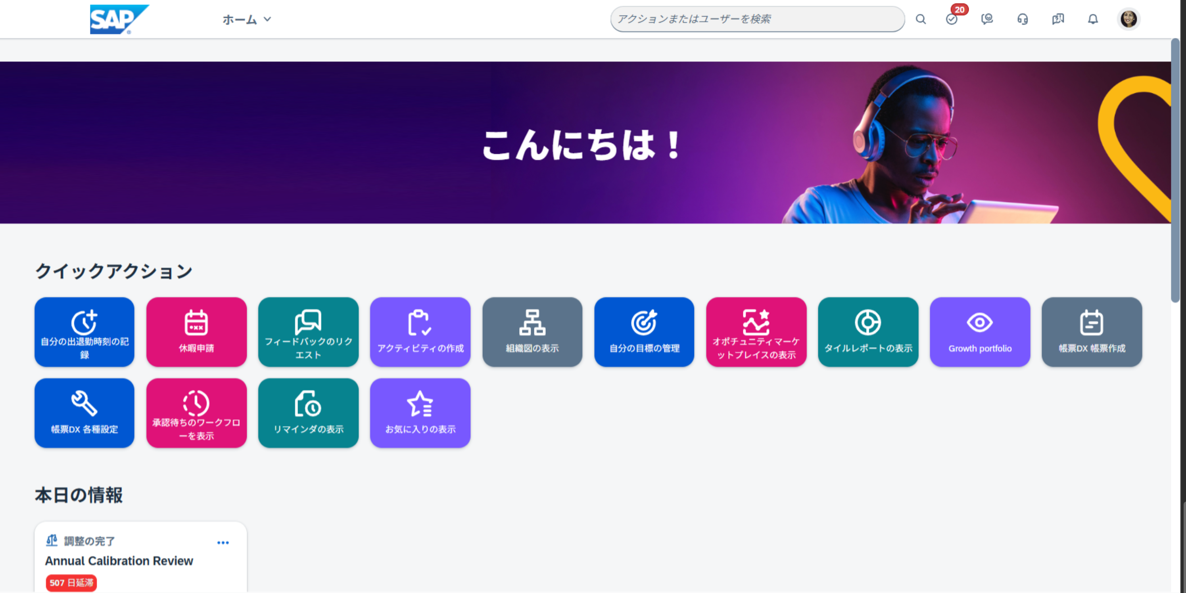Open the 休暇申請 quick action tile
Viewport: 1186px width, 593px height.
point(196,332)
